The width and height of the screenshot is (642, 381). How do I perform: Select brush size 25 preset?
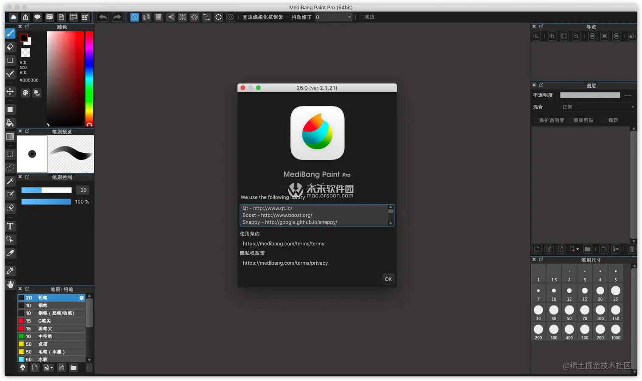(x=616, y=293)
